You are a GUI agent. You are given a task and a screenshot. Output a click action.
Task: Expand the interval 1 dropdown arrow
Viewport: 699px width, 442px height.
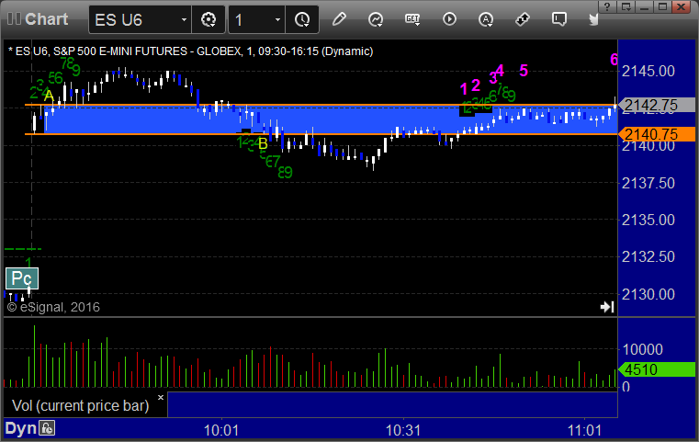point(277,19)
